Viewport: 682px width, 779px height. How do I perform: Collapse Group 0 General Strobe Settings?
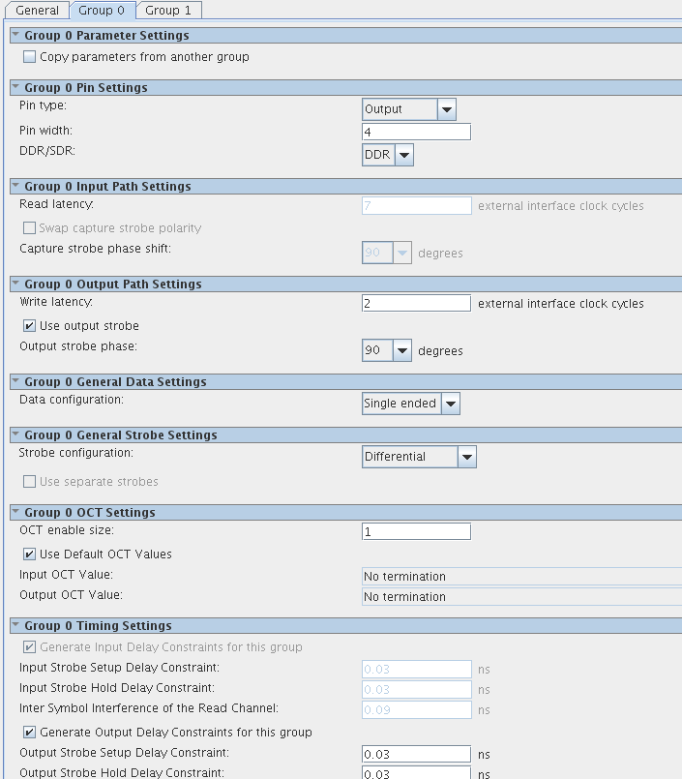tap(15, 435)
